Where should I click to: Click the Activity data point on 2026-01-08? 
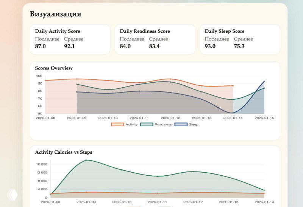click(45, 80)
